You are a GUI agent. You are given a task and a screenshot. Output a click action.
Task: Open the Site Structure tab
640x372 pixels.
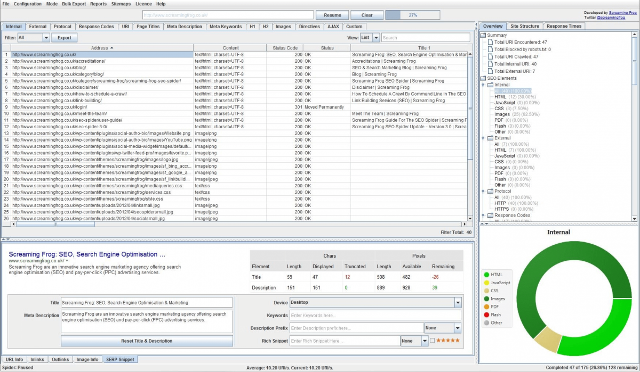tap(525, 26)
